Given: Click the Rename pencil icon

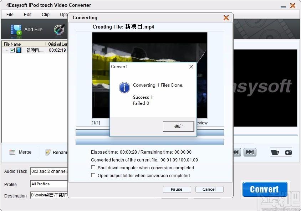Looking at the screenshot, I should (x=48, y=152).
